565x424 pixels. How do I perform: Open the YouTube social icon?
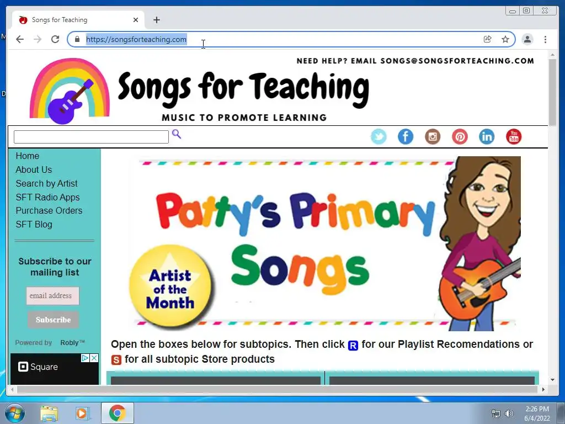pos(514,137)
